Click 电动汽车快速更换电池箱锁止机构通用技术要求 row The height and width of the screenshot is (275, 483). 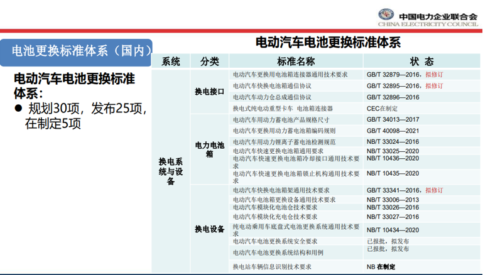[354, 177]
